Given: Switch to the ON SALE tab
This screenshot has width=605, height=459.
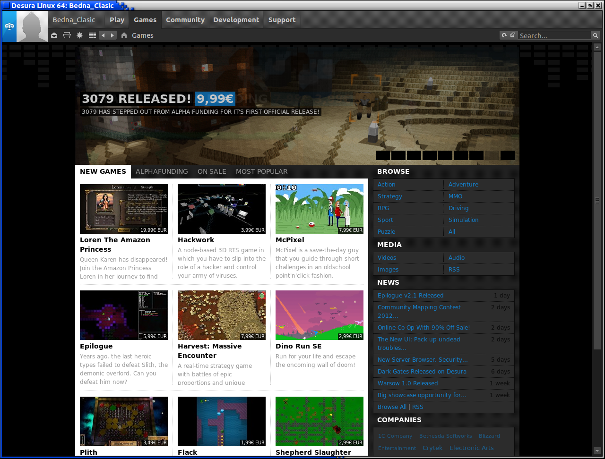Looking at the screenshot, I should pyautogui.click(x=212, y=172).
